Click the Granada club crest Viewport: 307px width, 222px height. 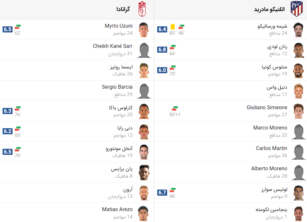coord(142,9)
